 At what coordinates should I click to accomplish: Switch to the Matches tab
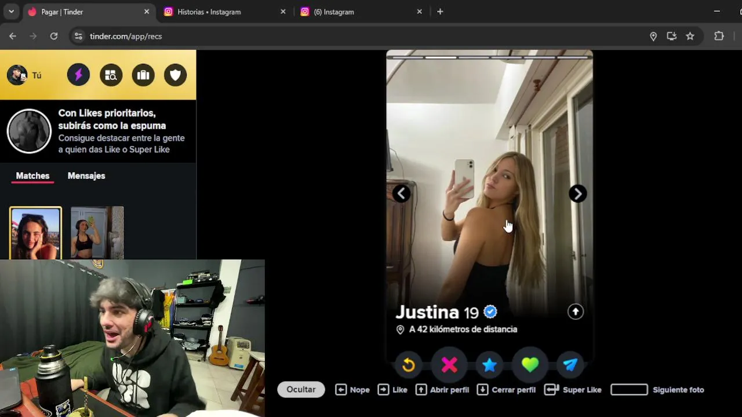32,175
